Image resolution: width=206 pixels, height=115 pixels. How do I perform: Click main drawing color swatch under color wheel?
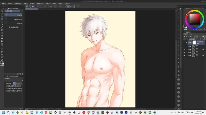185,26
